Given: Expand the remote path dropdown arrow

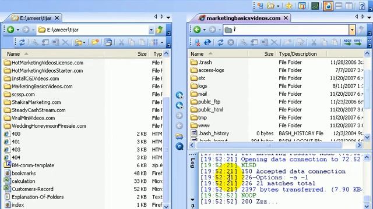Looking at the screenshot, I should (x=352, y=30).
